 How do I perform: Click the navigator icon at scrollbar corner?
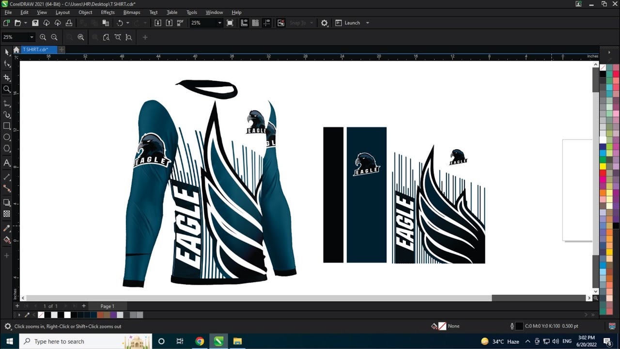pyautogui.click(x=596, y=298)
